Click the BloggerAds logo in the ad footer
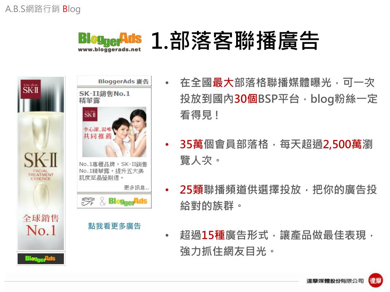The image size is (390, 292). [x=128, y=202]
